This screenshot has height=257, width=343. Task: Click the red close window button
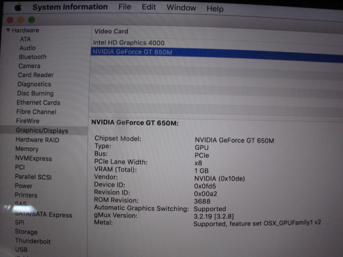point(10,20)
